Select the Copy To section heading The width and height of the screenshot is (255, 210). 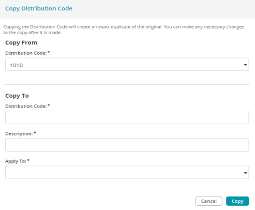pyautogui.click(x=17, y=96)
